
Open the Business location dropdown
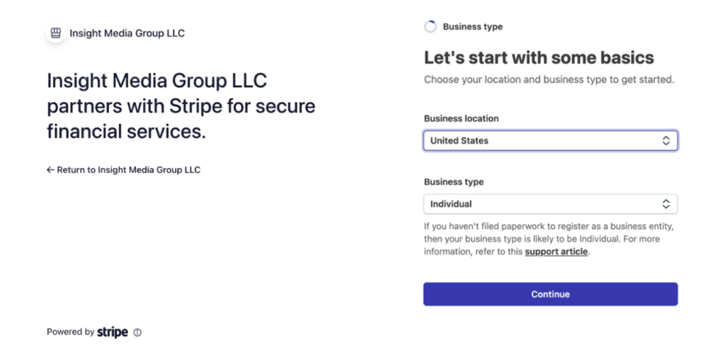(x=550, y=141)
